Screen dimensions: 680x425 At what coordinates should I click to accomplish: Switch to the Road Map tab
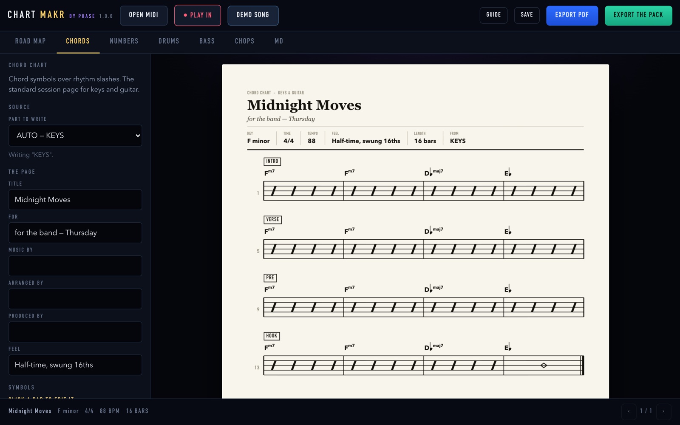coord(31,41)
